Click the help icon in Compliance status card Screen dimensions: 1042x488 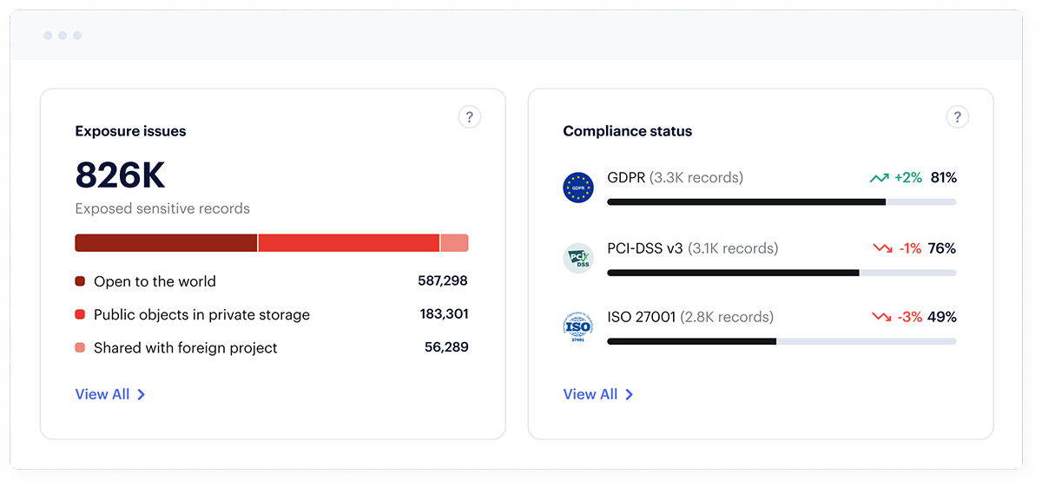[957, 117]
